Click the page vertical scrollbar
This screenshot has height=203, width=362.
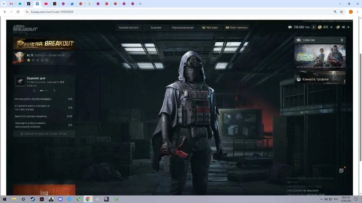pyautogui.click(x=361, y=107)
